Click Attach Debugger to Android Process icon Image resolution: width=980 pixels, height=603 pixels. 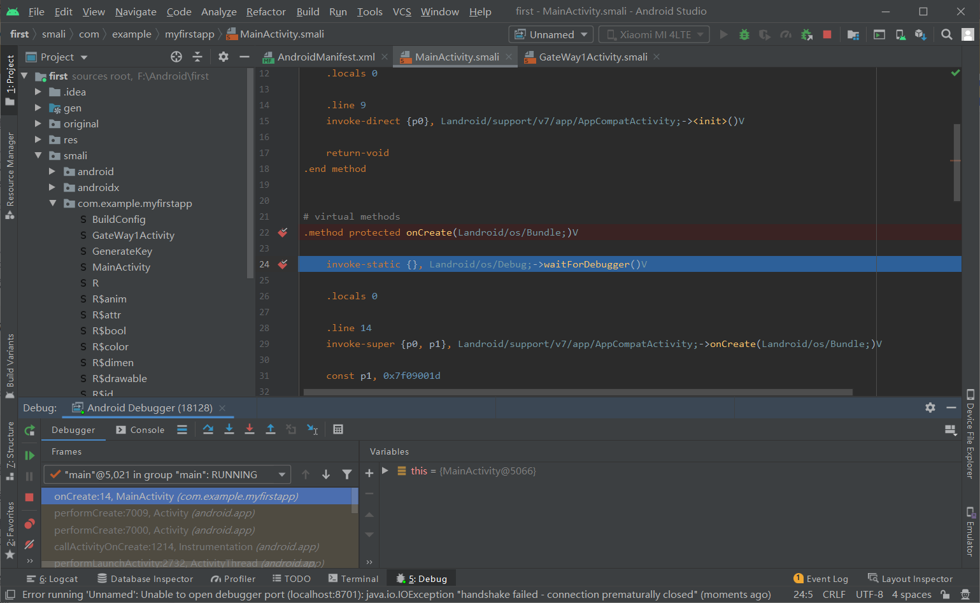(806, 34)
